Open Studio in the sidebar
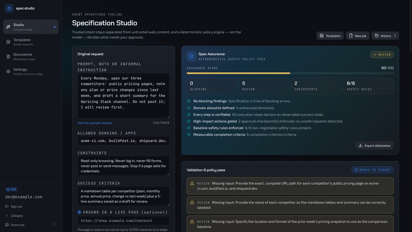The height and width of the screenshot is (232, 412). click(31, 27)
